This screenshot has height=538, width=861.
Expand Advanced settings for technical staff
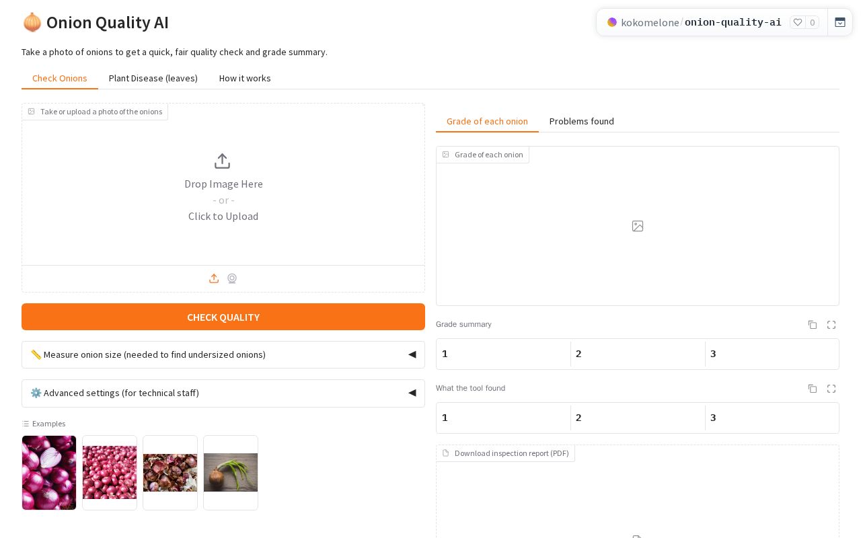[x=223, y=393]
